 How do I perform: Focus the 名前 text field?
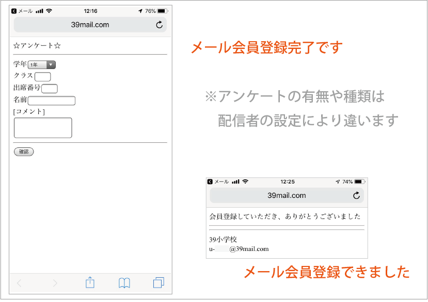click(x=52, y=100)
